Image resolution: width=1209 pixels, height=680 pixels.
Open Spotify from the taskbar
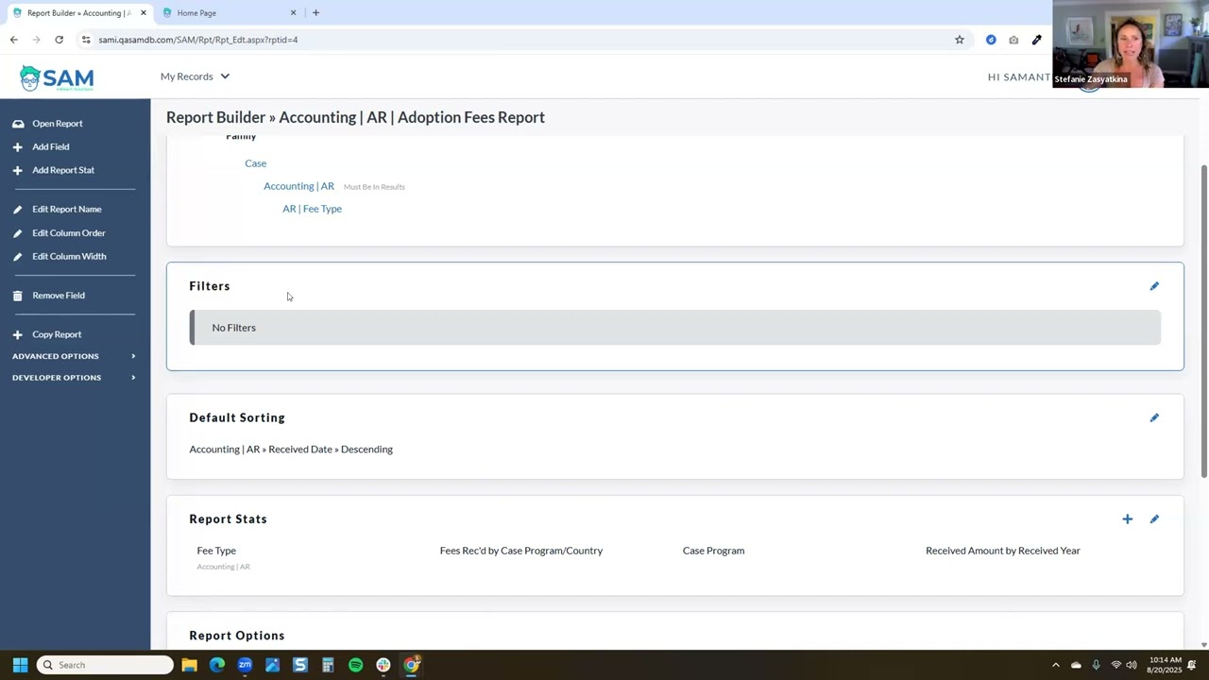(x=355, y=665)
